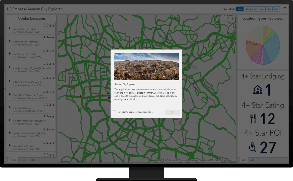Viewport: 293px width, 181px height.
Task: Click the 4+ Star Eating label
Action: 263,105
